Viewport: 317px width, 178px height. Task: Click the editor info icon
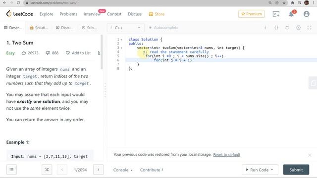pos(265,28)
